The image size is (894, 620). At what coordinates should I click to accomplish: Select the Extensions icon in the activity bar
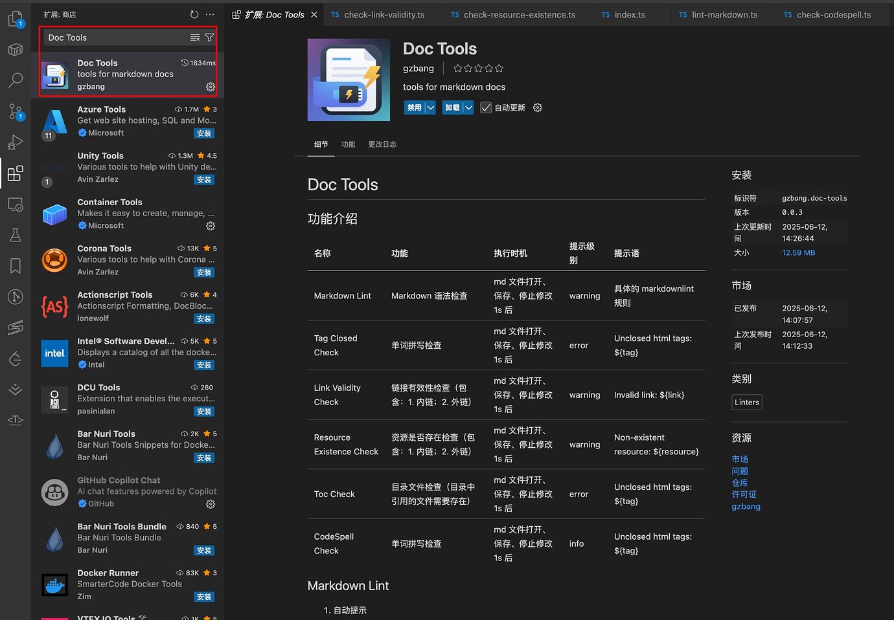click(15, 173)
